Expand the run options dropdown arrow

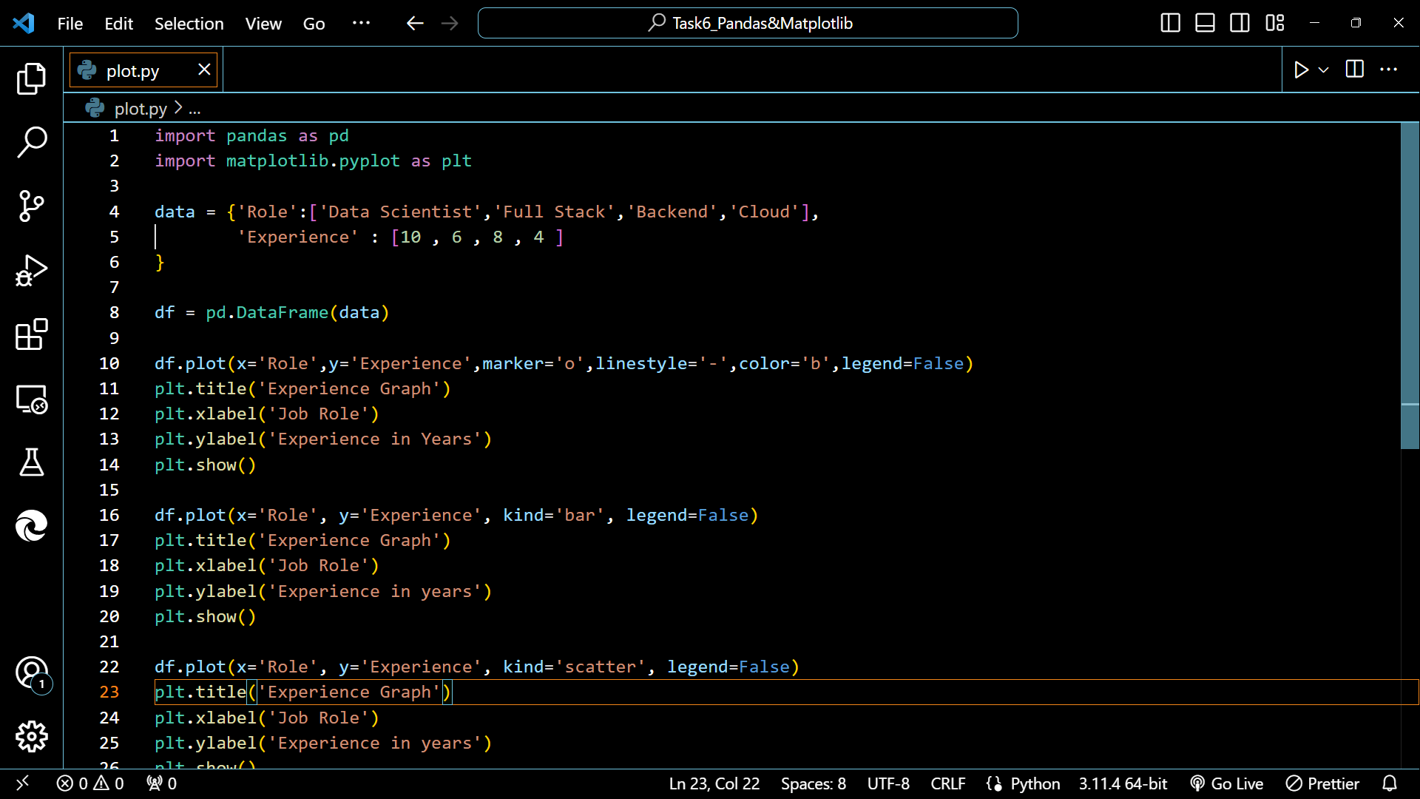1324,70
